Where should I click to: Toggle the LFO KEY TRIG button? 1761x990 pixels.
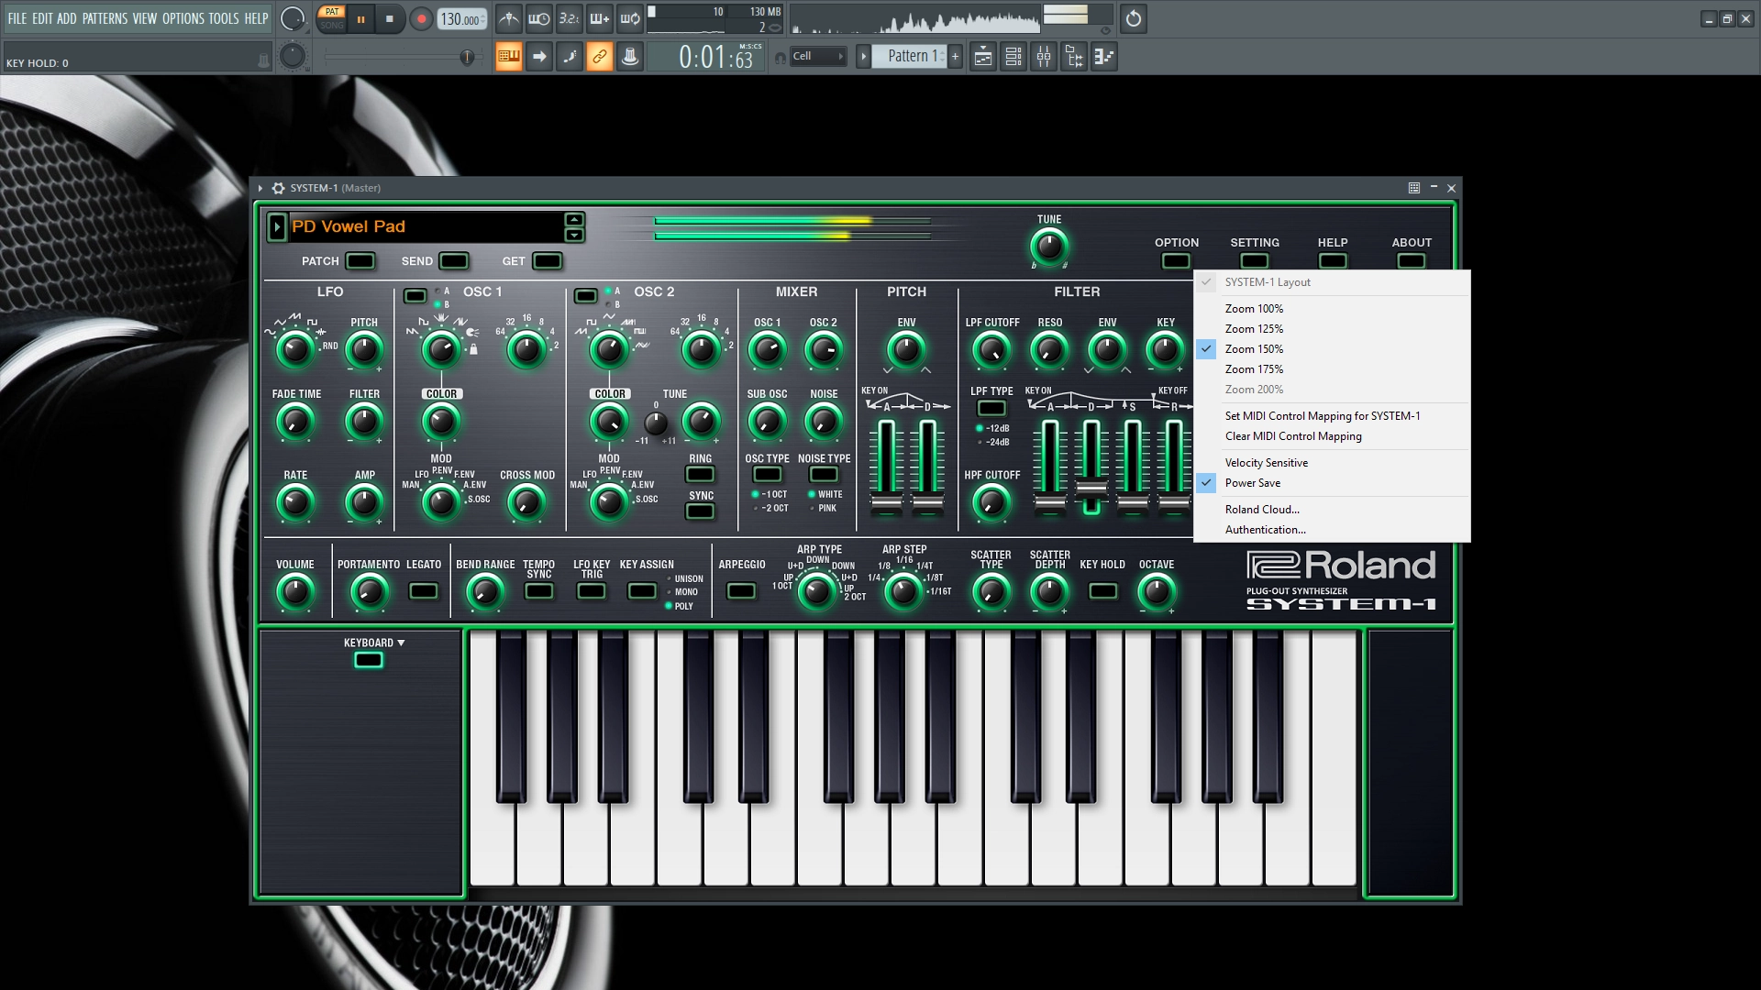pyautogui.click(x=592, y=591)
